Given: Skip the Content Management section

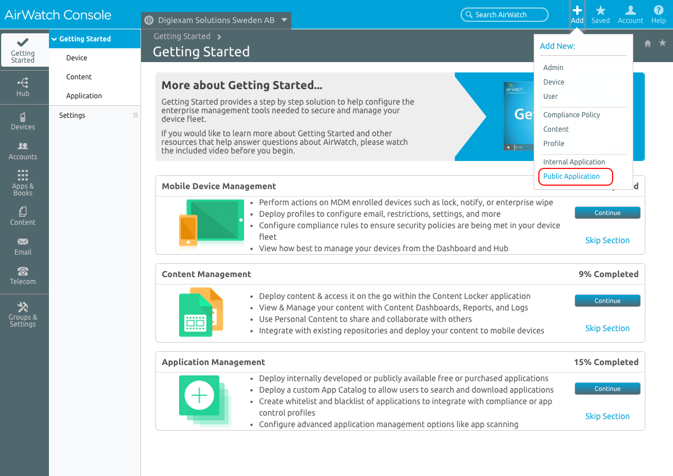Looking at the screenshot, I should 607,328.
